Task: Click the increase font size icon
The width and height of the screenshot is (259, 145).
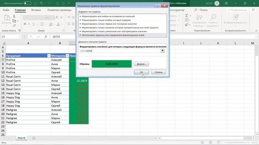Action: (57, 17)
